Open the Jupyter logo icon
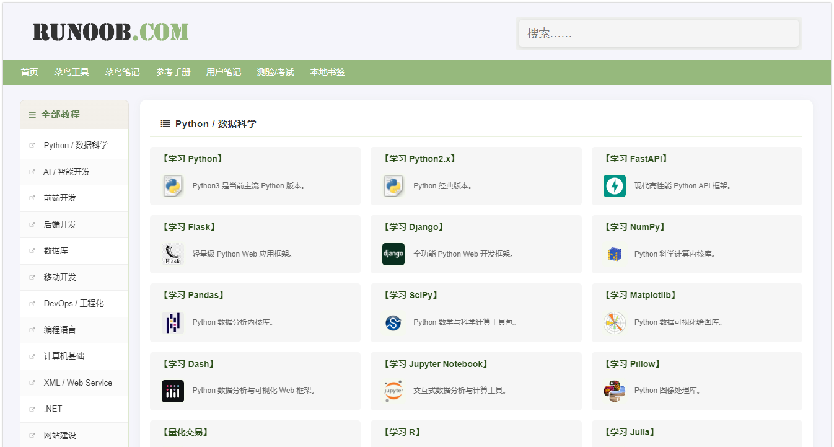This screenshot has height=447, width=834. (393, 391)
